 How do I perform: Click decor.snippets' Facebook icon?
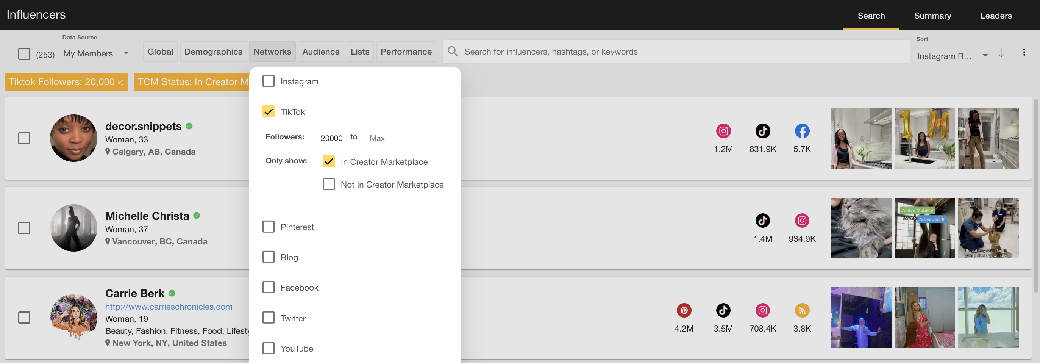point(802,131)
